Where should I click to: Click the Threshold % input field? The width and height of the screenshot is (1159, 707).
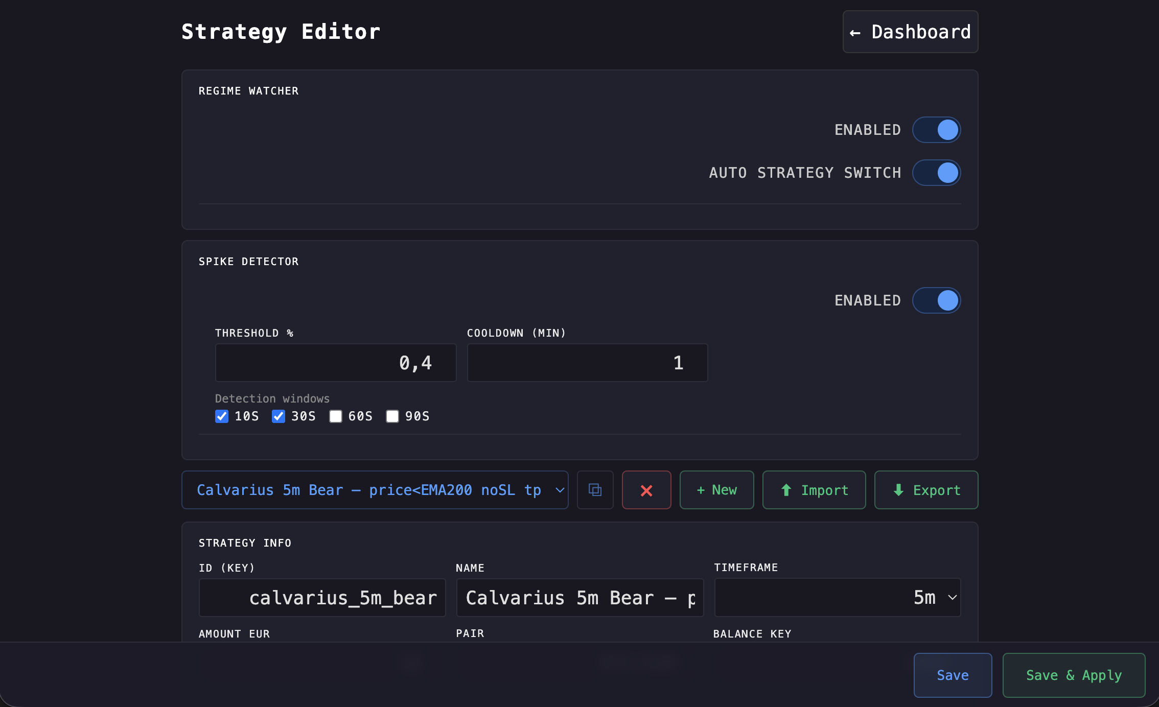[x=335, y=363]
